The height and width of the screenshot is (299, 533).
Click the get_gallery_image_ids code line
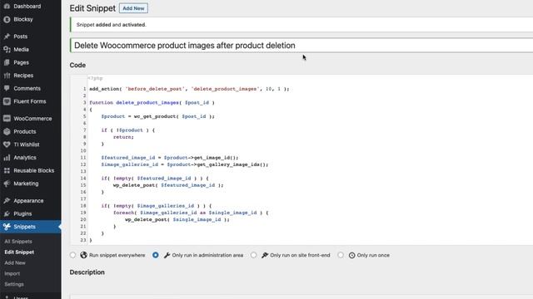(185, 164)
